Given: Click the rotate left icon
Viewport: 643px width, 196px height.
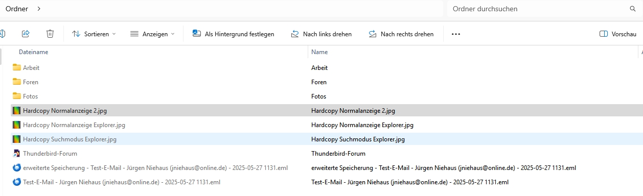Looking at the screenshot, I should 295,34.
